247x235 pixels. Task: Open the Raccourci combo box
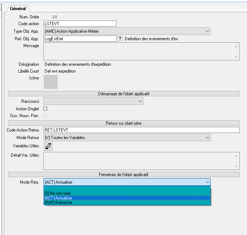pyautogui.click(x=140, y=101)
